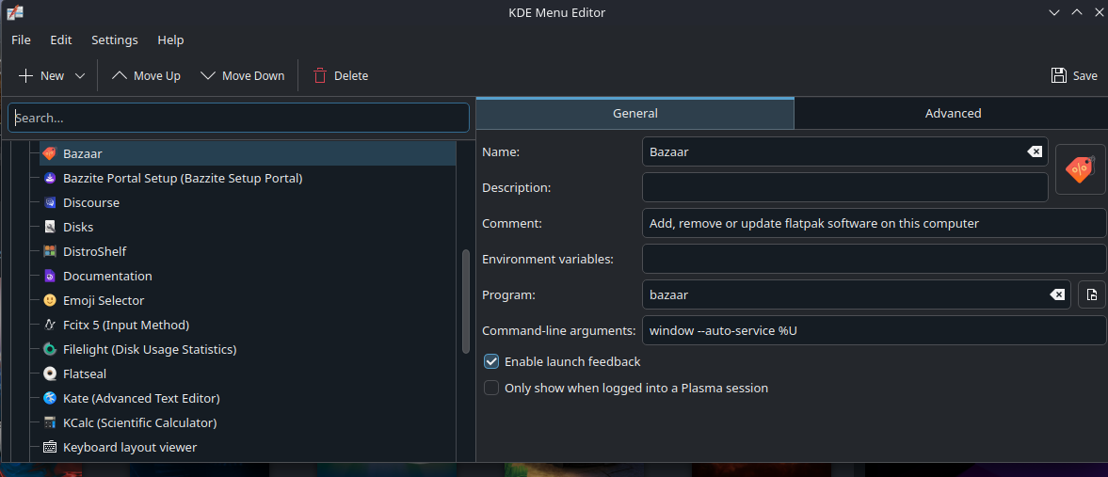
Task: Open the icon chooser for Bazaar
Action: pyautogui.click(x=1080, y=169)
